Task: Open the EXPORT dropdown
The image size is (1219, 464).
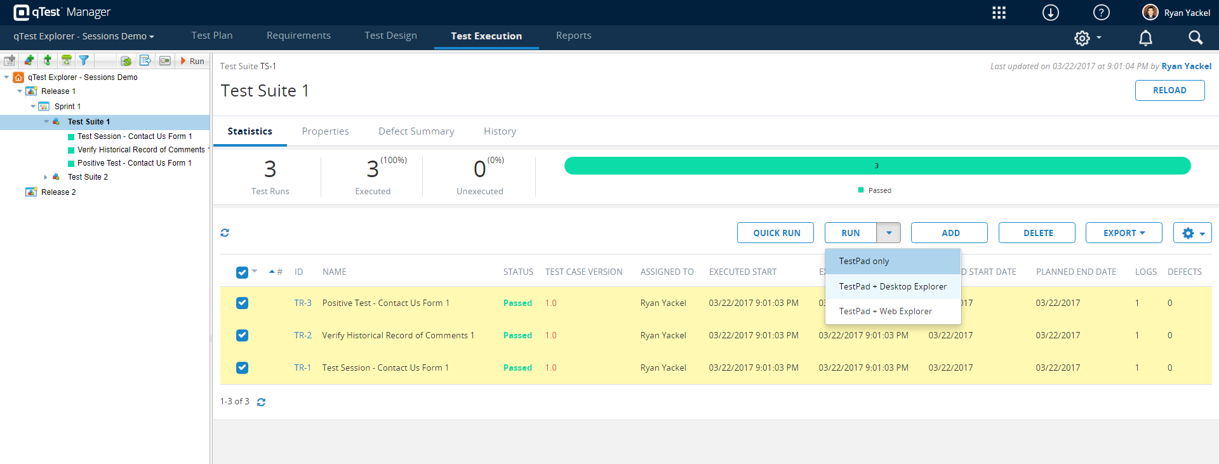Action: [1123, 233]
